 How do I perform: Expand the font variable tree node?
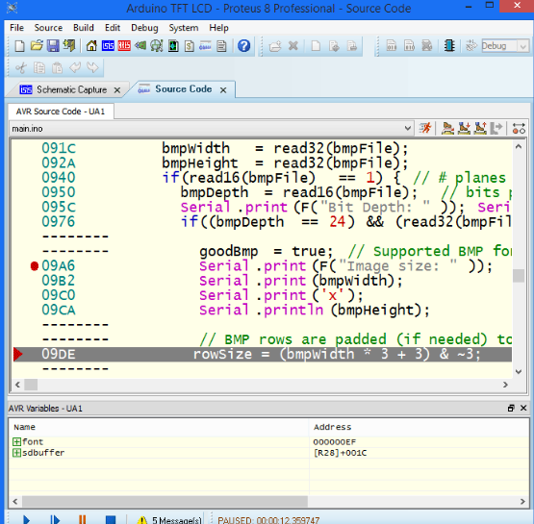[x=16, y=441]
